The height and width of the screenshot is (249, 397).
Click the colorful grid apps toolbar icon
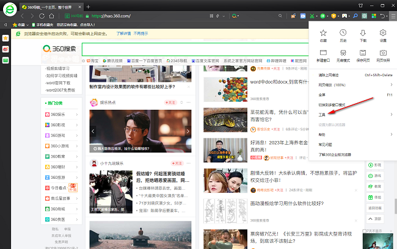pyautogui.click(x=374, y=16)
